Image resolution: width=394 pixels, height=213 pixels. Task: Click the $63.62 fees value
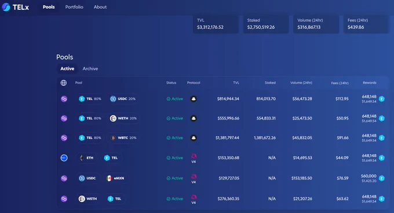[x=342, y=199]
